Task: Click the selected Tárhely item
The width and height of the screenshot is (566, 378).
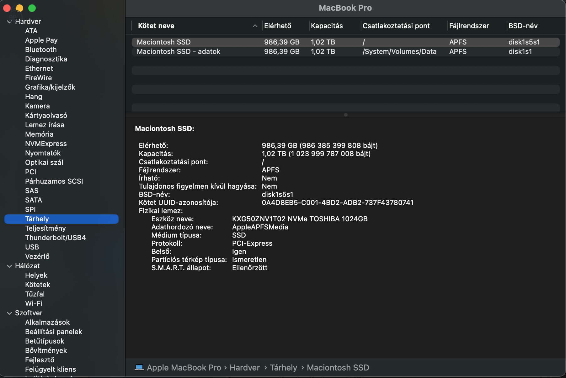Action: [61, 219]
